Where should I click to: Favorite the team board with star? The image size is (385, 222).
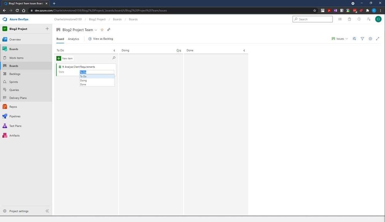[x=102, y=30]
